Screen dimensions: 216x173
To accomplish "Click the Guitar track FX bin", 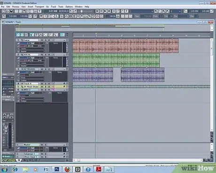I will click(55, 47).
